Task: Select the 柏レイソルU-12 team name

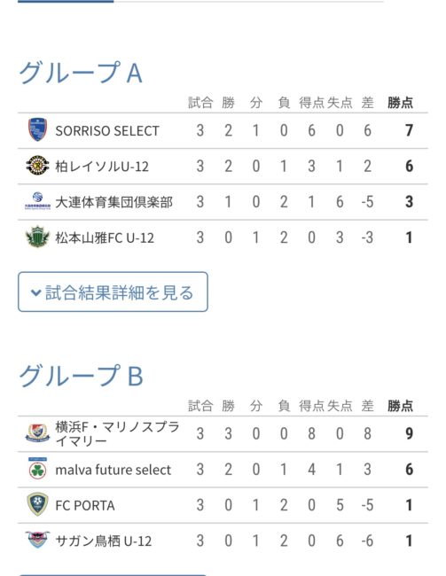Action: point(102,167)
